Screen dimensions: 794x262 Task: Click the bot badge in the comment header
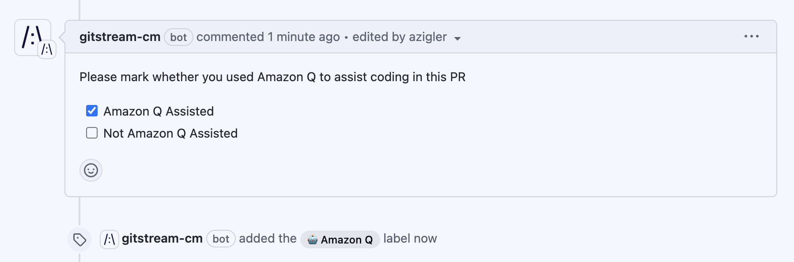[178, 37]
